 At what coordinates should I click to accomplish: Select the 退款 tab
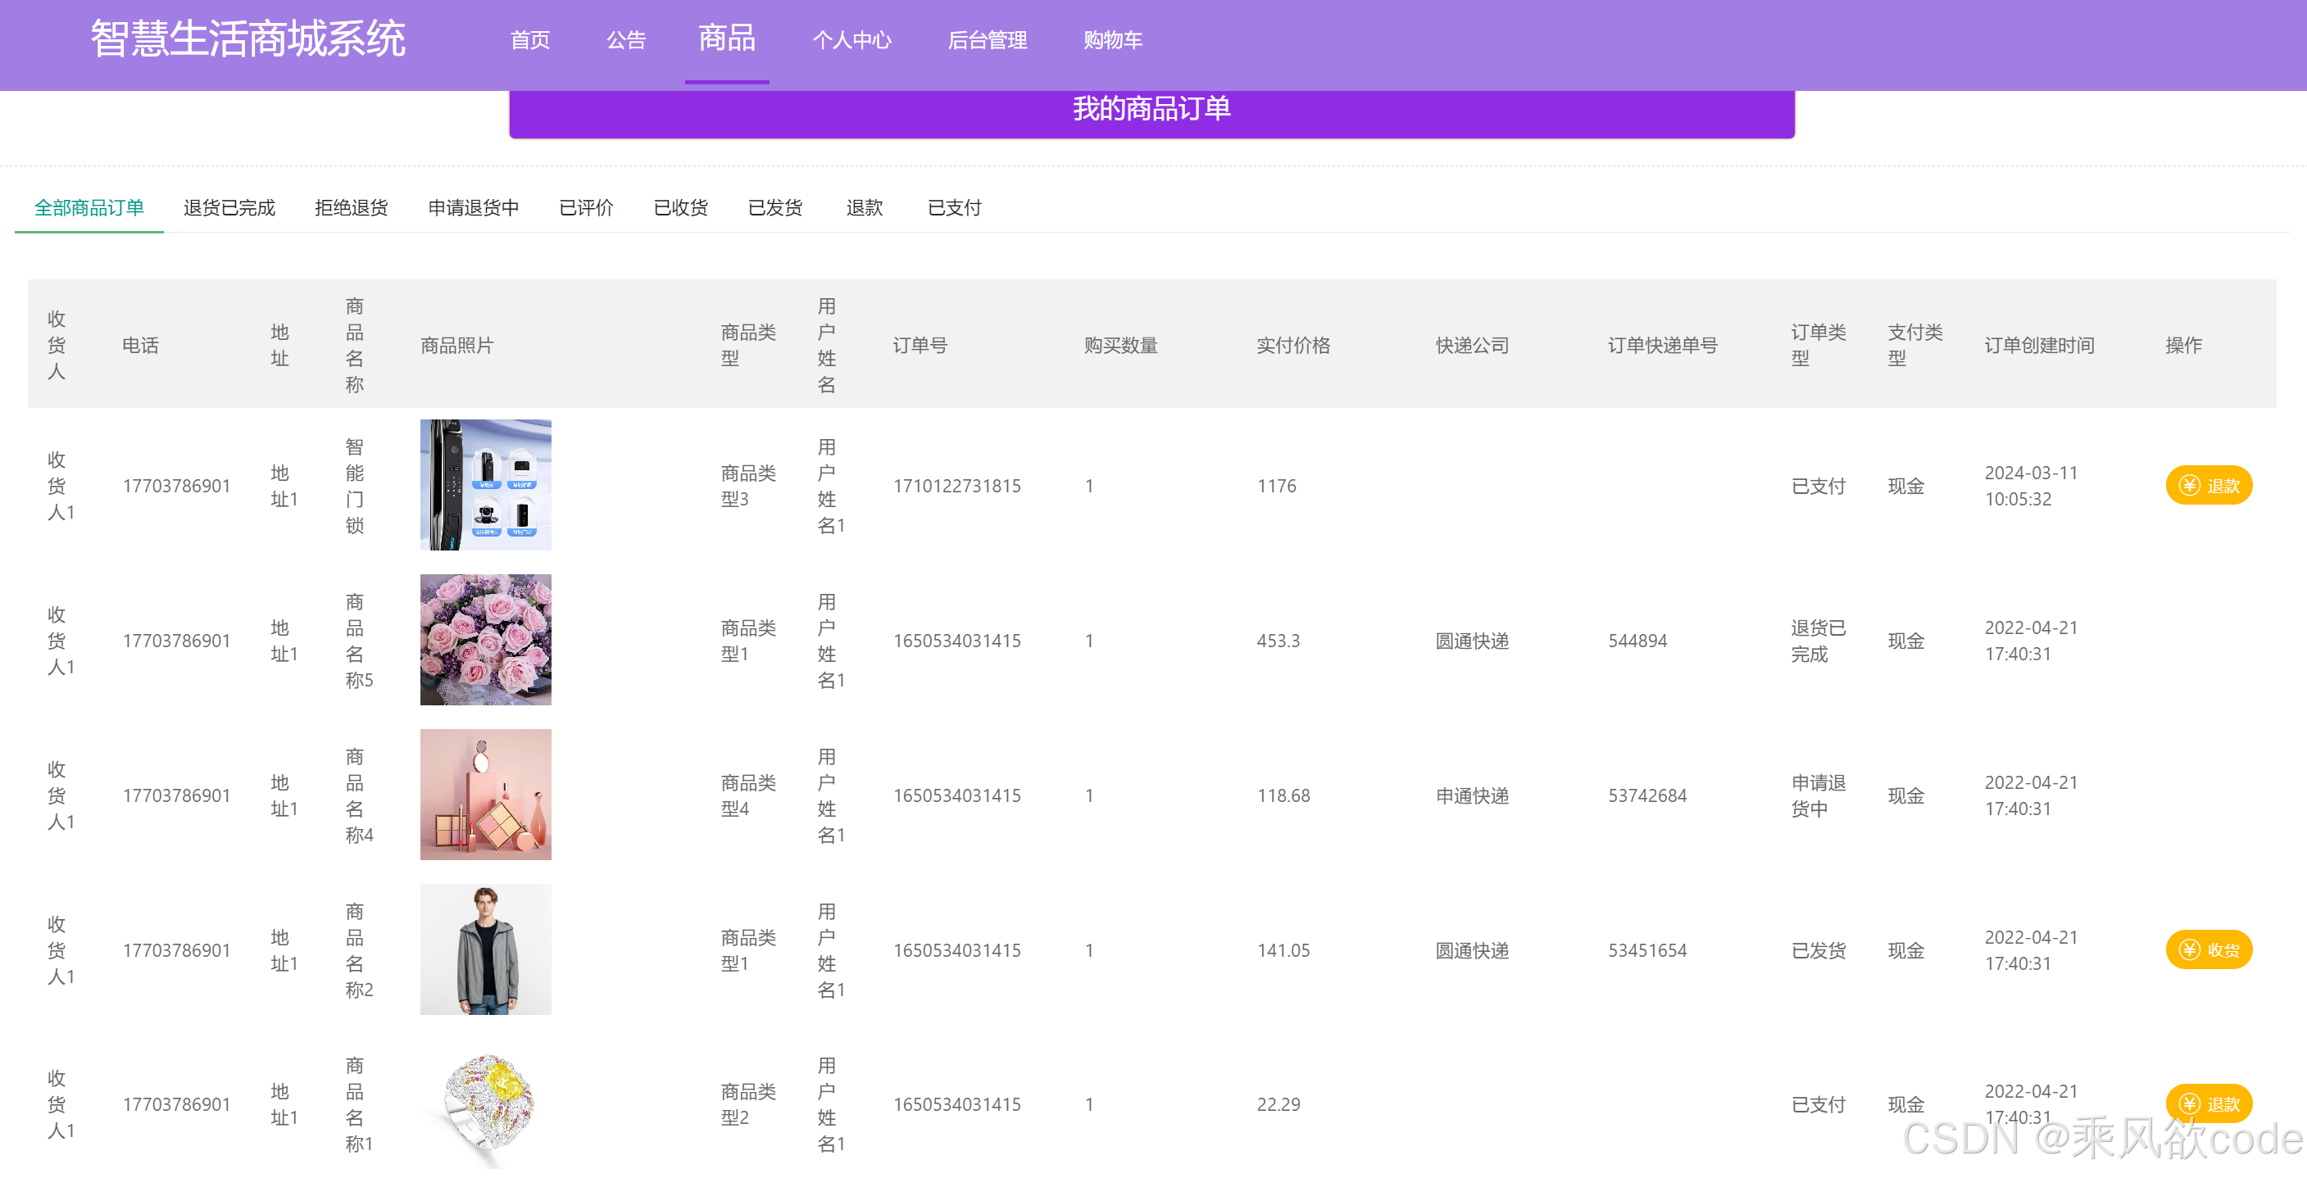pyautogui.click(x=865, y=208)
